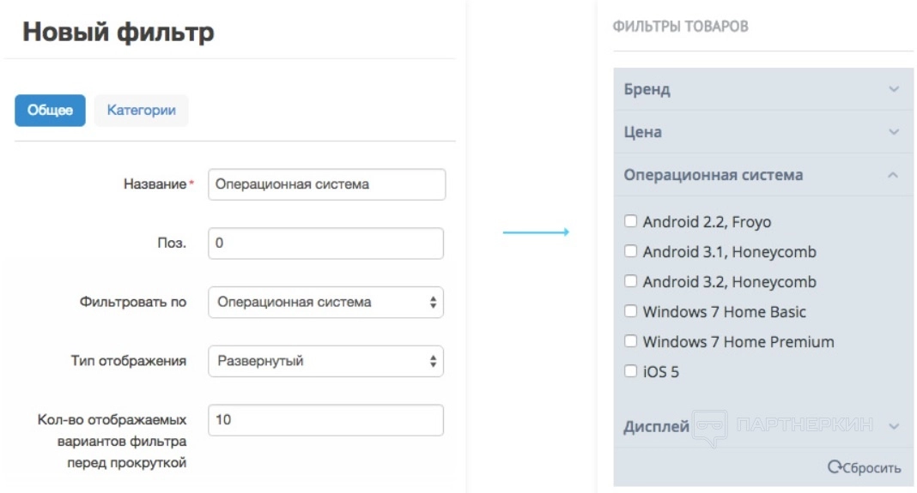Click into the Поз. position field
The height and width of the screenshot is (493, 917).
point(326,243)
